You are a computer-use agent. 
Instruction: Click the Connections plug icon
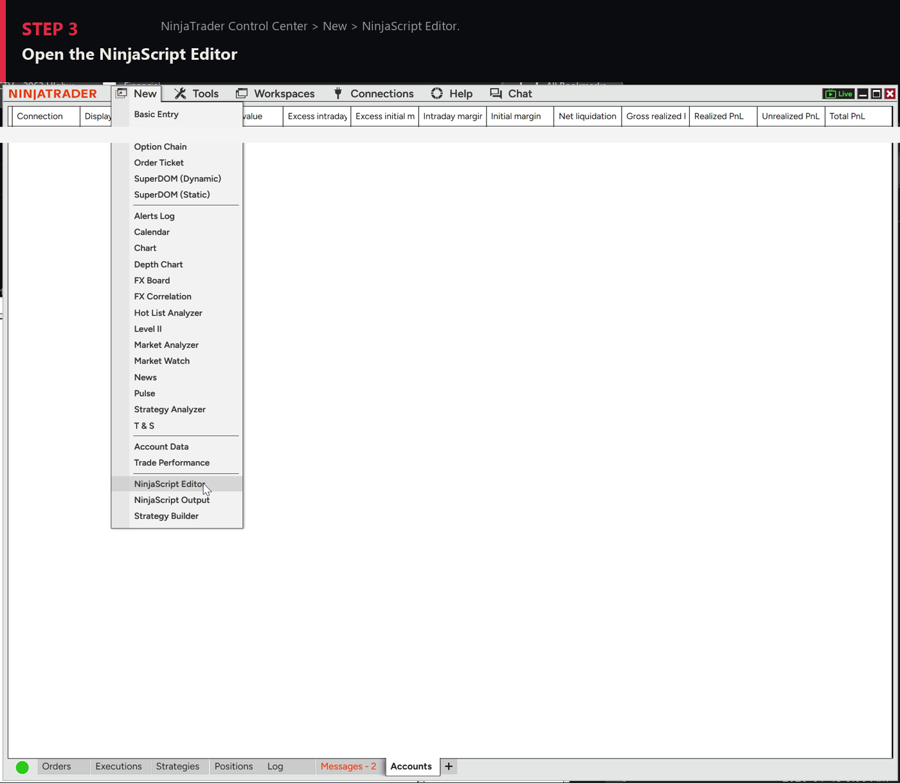[338, 93]
